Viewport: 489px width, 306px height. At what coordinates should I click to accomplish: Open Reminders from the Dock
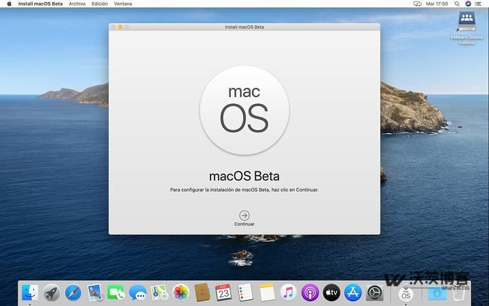coord(245,292)
